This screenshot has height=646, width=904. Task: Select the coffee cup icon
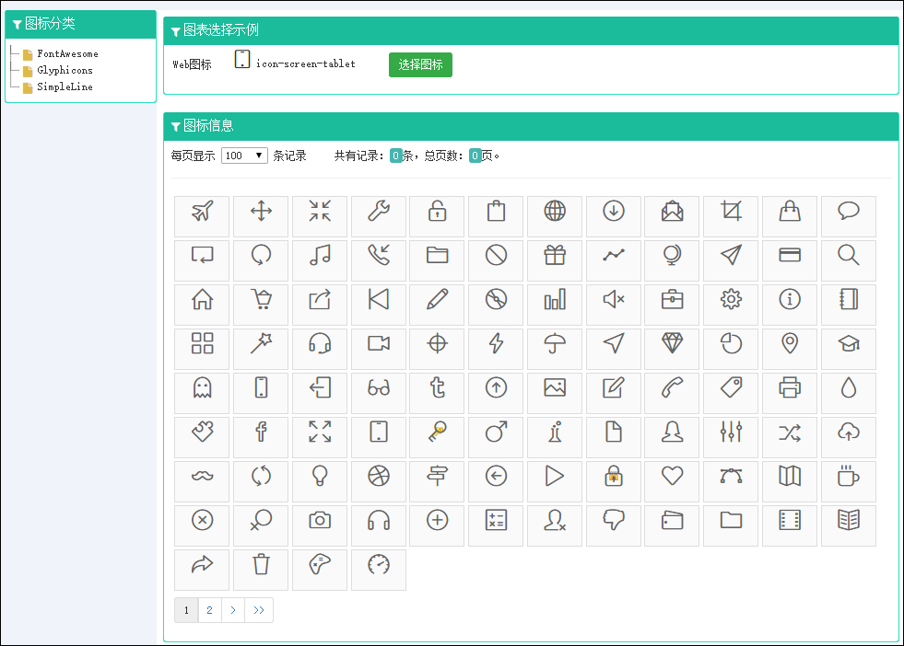849,476
